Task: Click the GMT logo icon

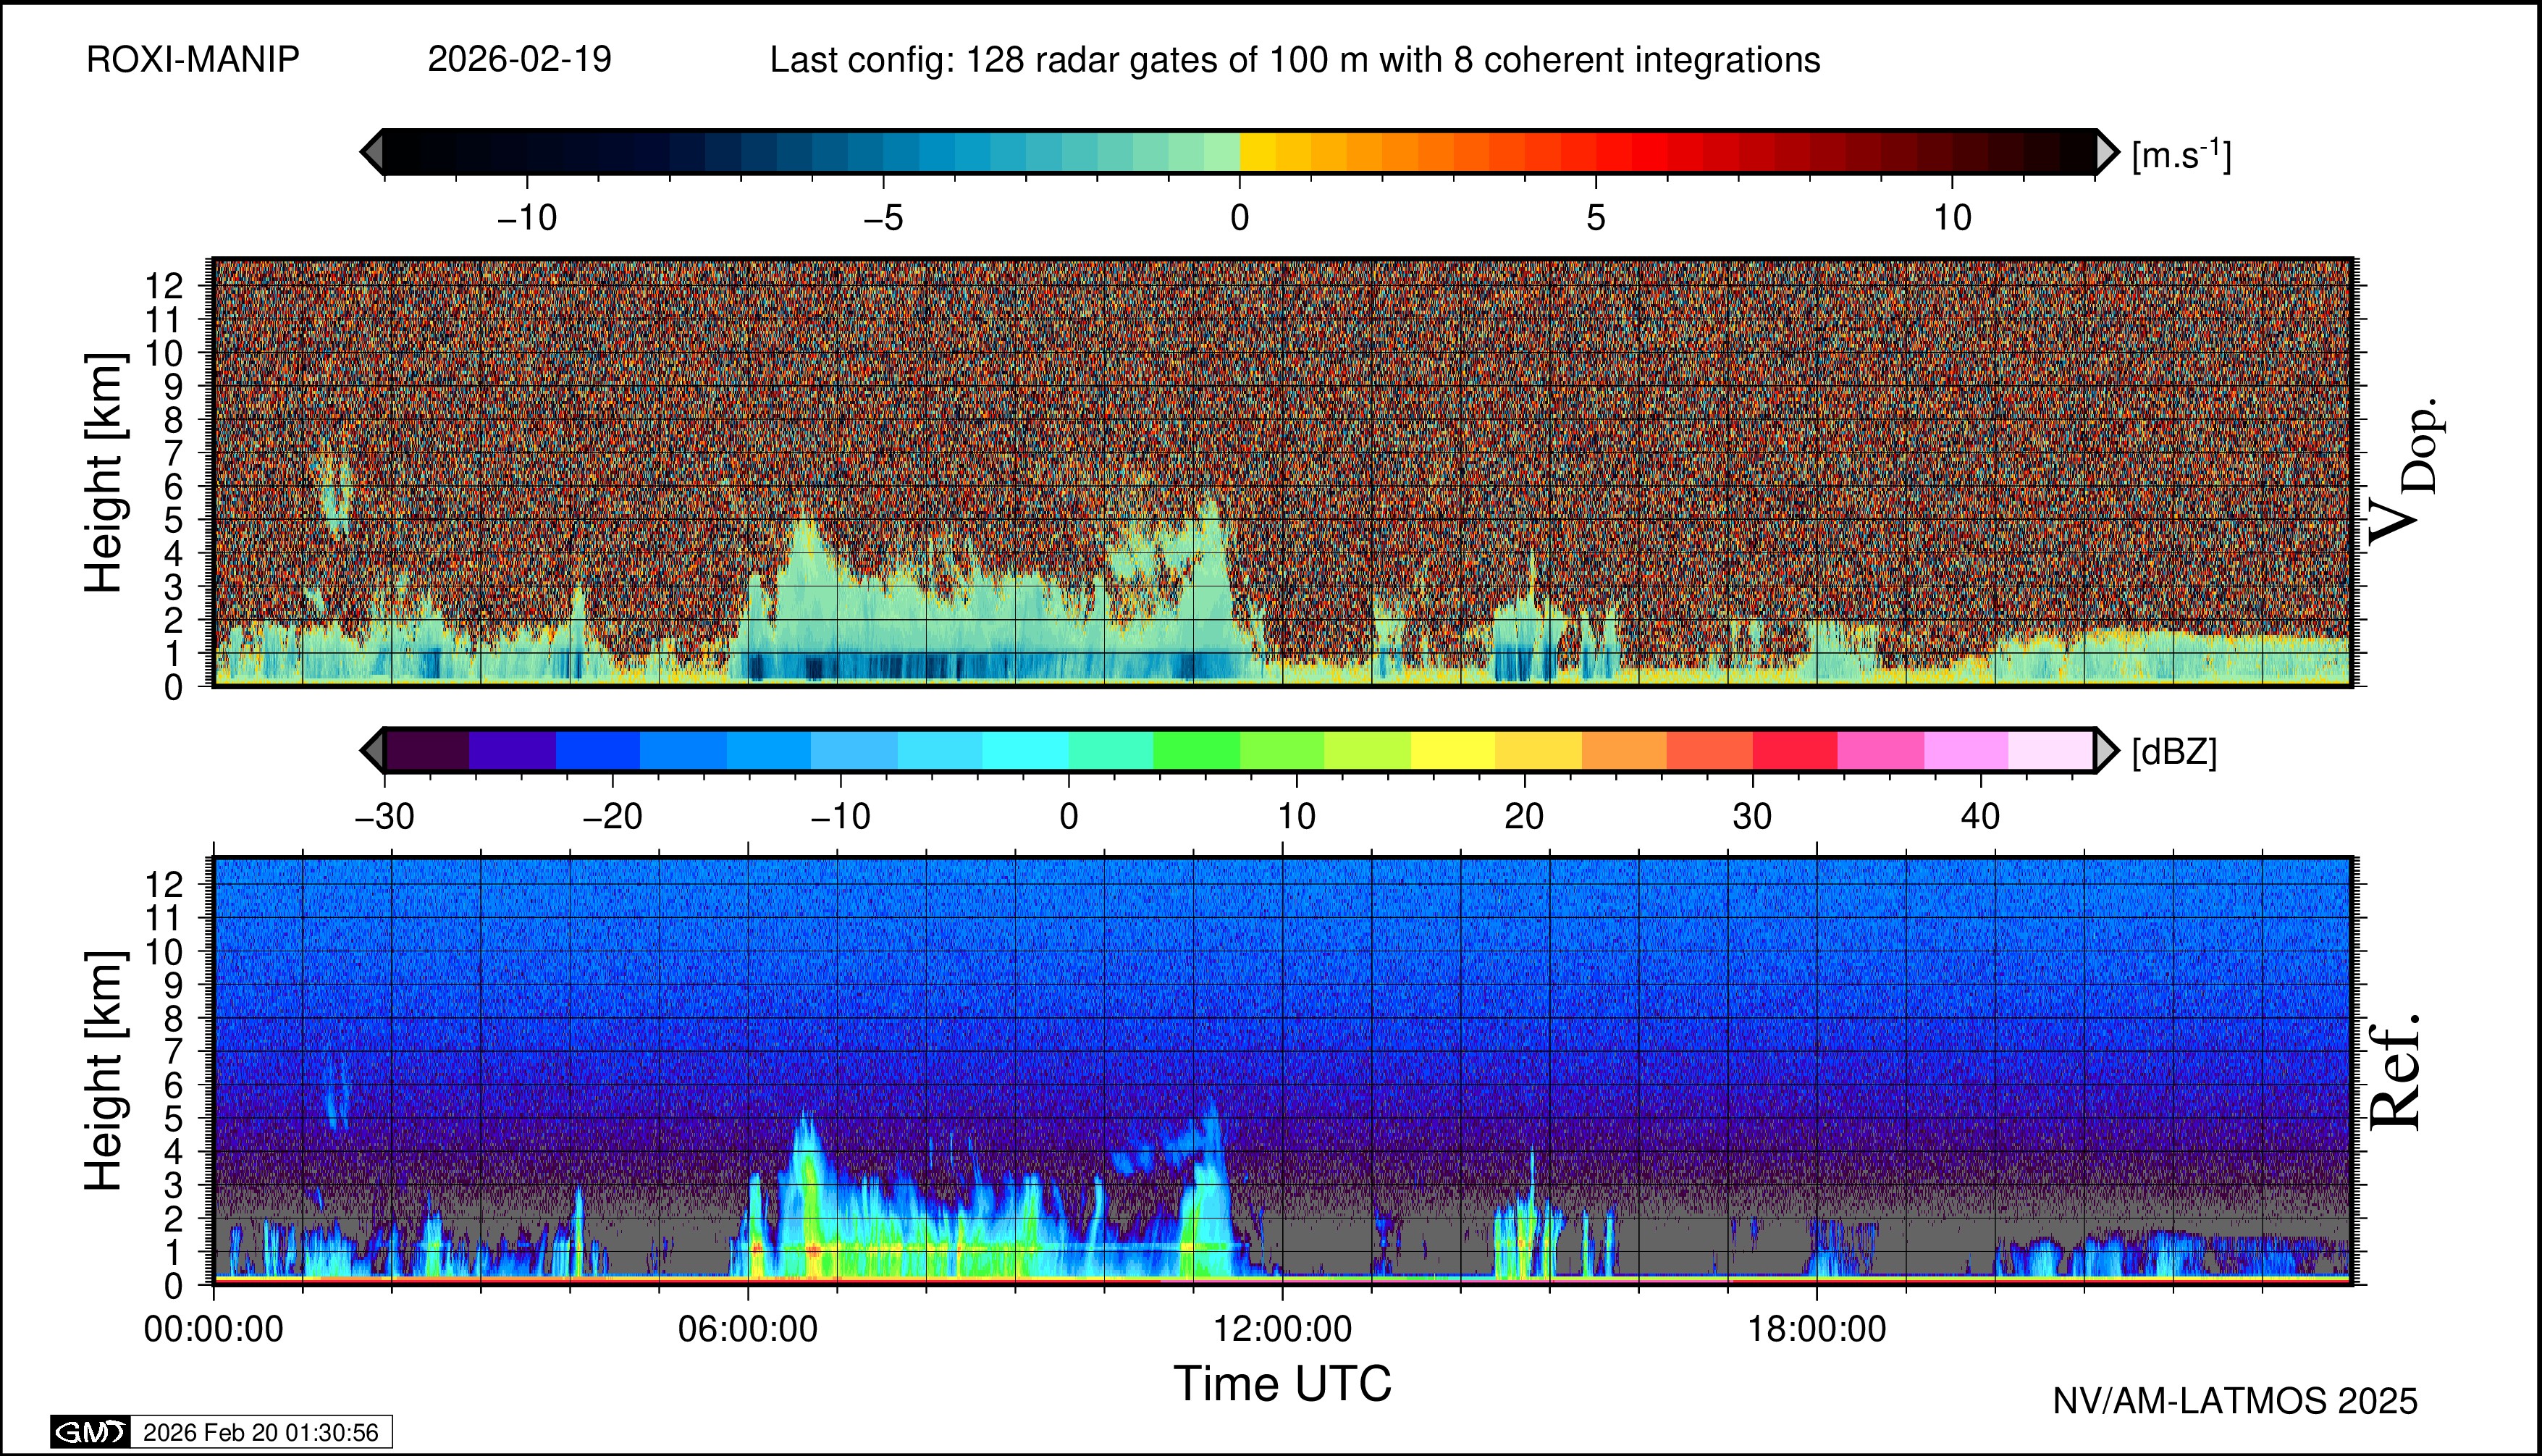Action: click(90, 1432)
